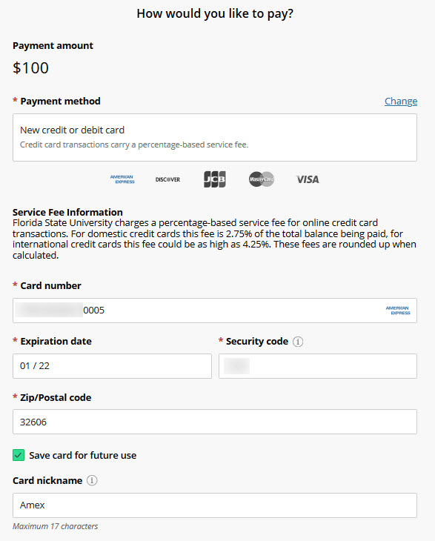The image size is (435, 541).
Task: Click the American Express logo under payment method
Action: click(x=122, y=179)
